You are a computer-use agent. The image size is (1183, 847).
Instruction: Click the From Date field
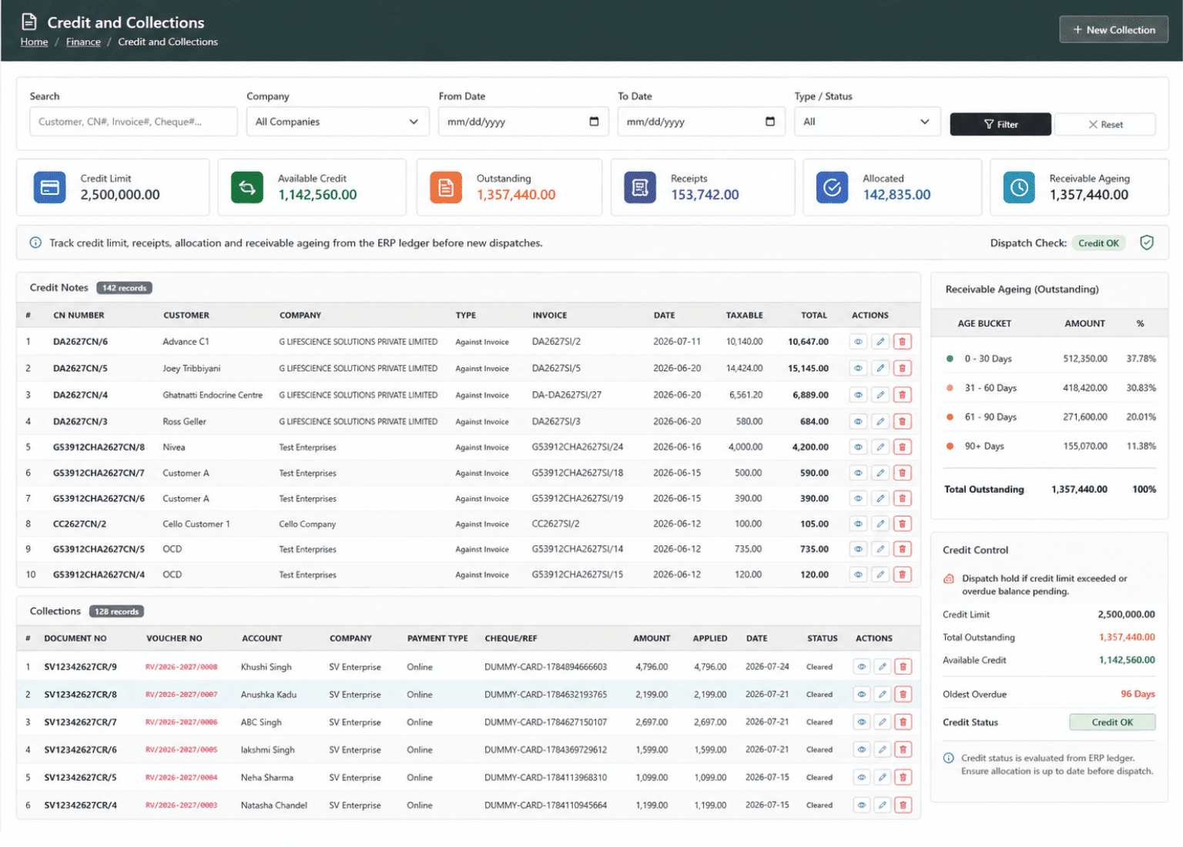(x=524, y=122)
